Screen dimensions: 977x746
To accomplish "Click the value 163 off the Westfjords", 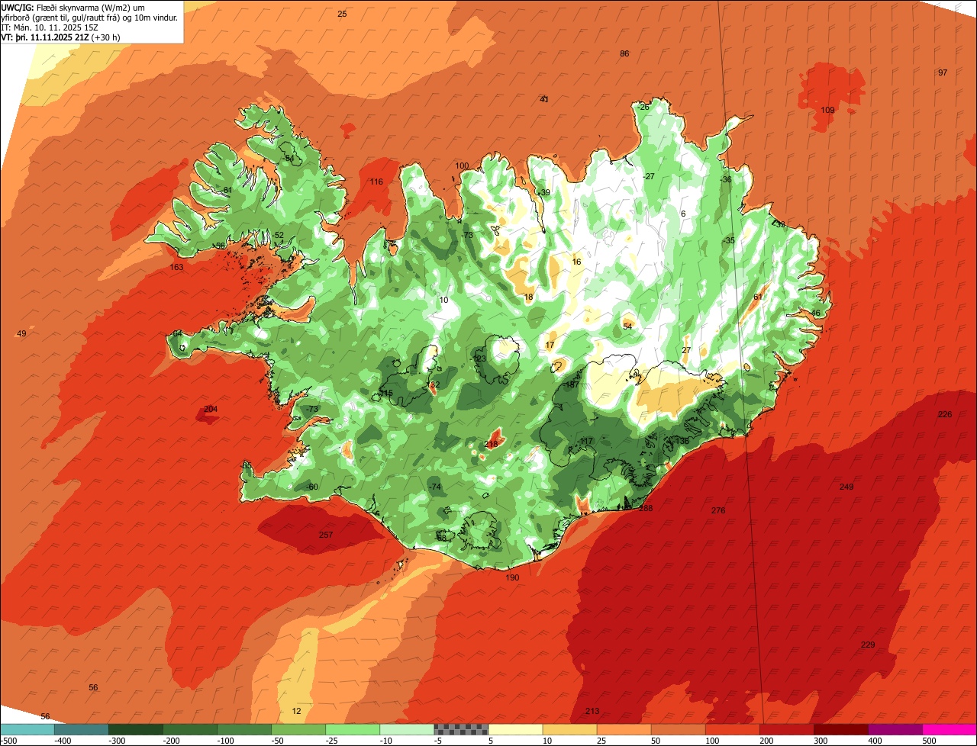I will (177, 267).
